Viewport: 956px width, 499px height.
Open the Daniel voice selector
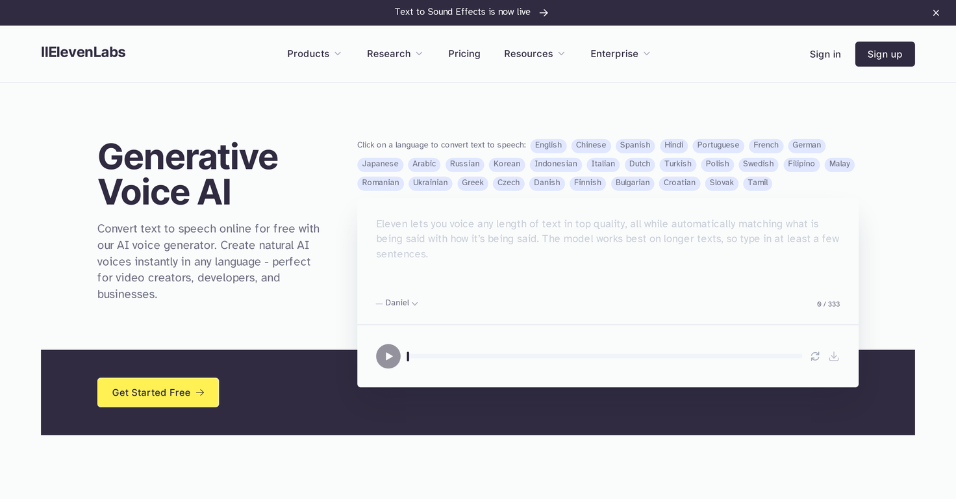point(397,303)
